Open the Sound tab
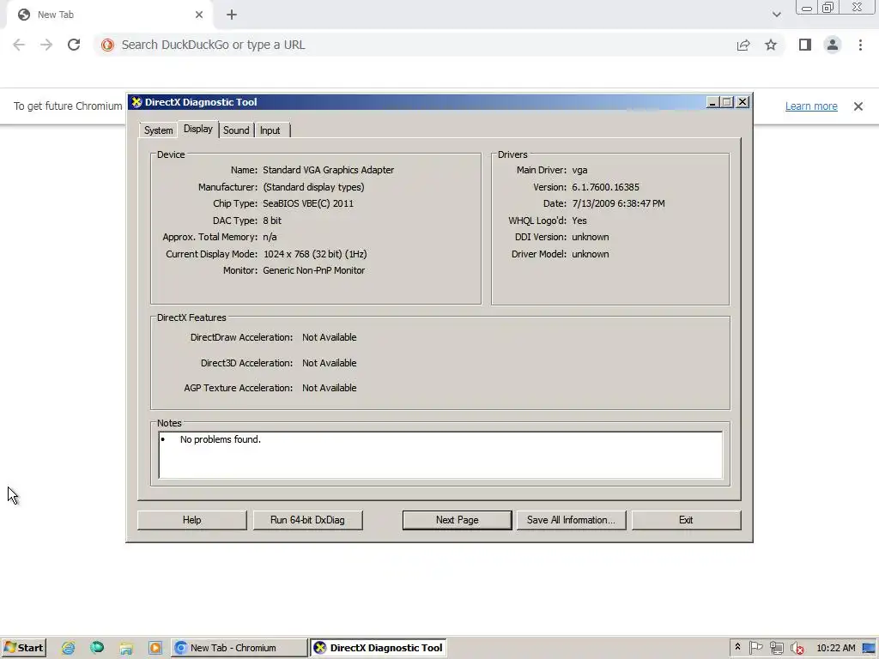The image size is (879, 659). point(236,130)
